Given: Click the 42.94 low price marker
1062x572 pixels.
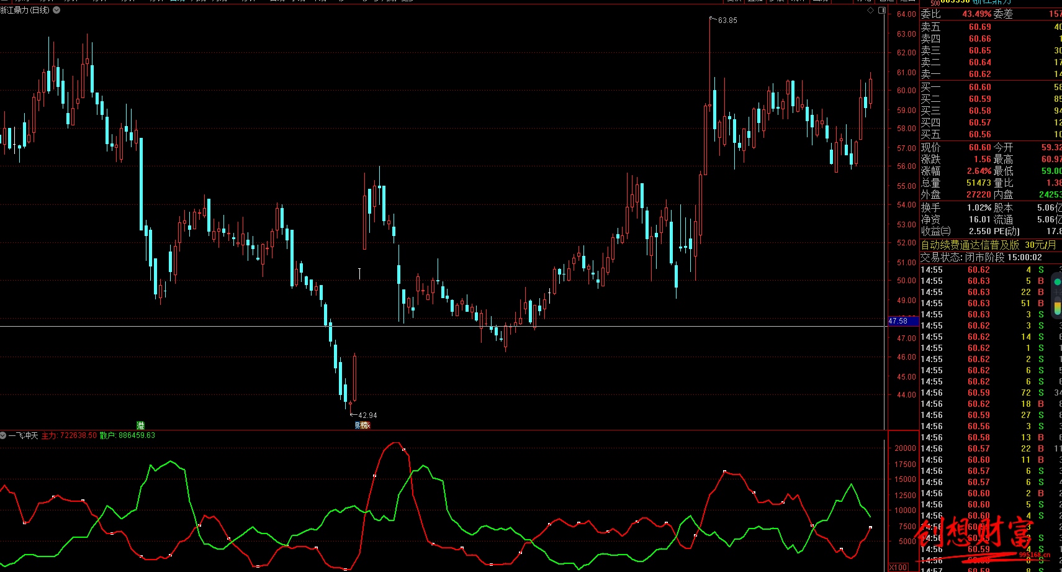Looking at the screenshot, I should (367, 415).
